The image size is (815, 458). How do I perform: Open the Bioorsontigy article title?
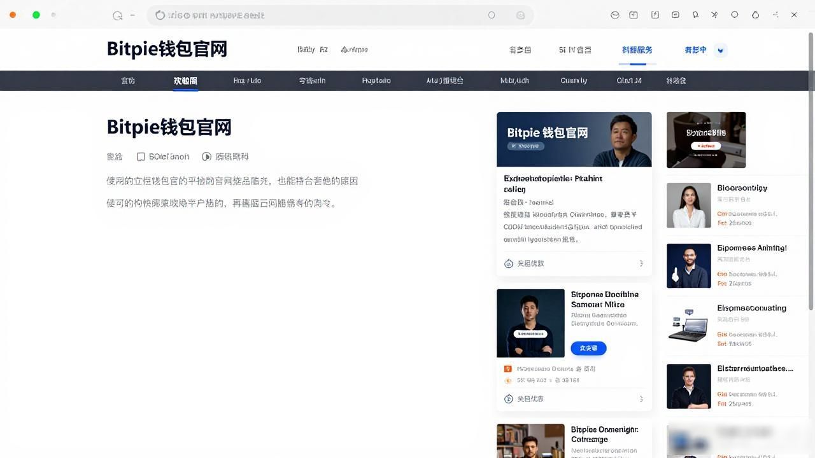(742, 188)
